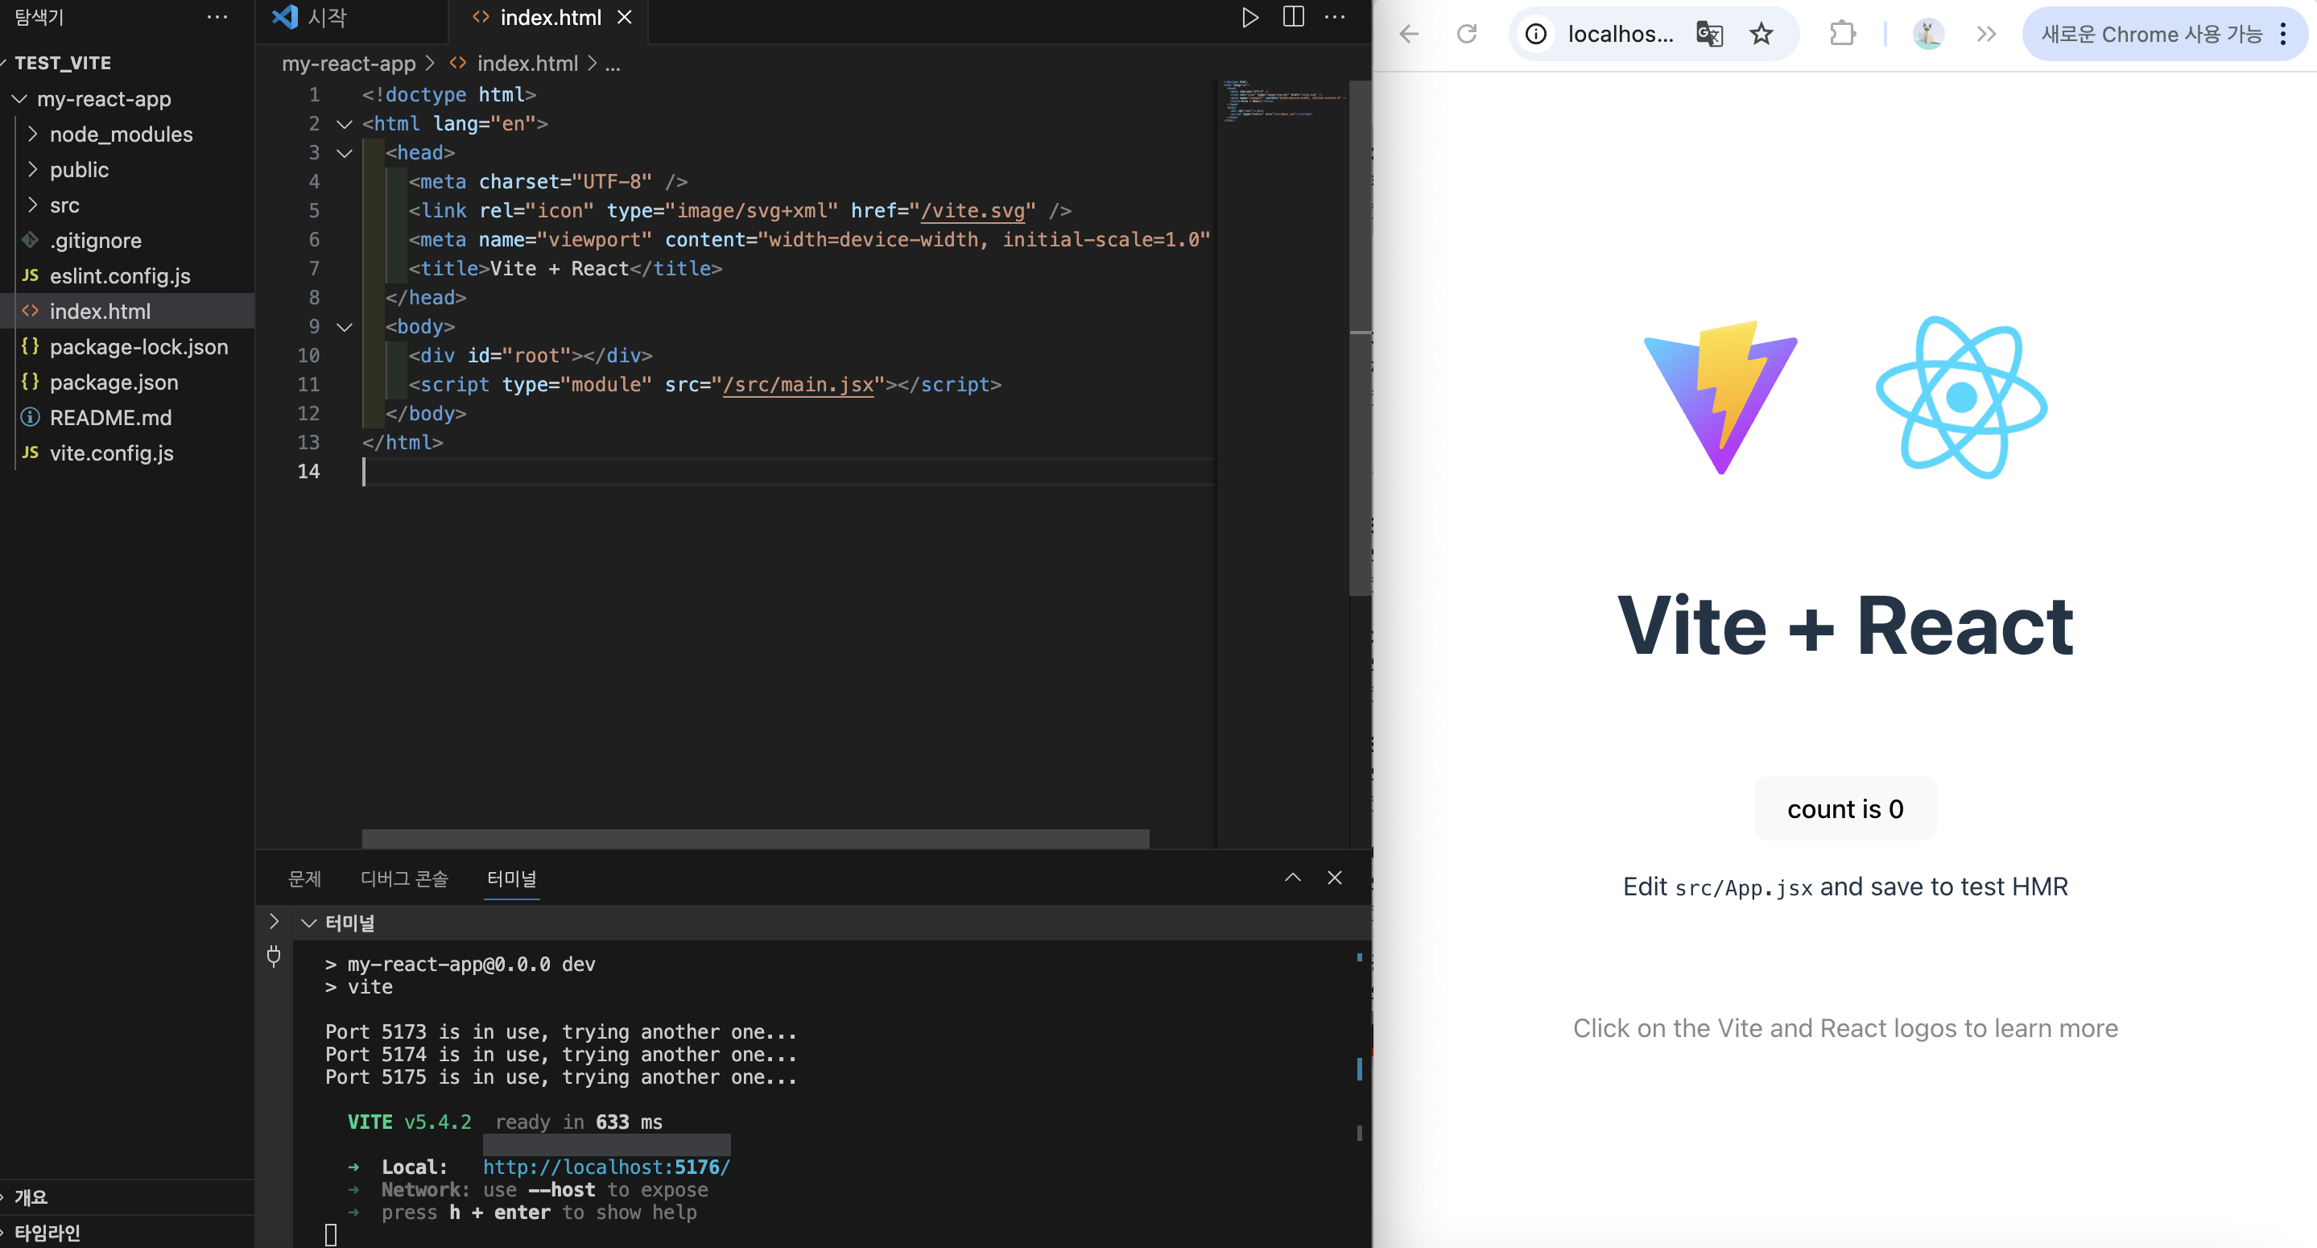Click the chevron left of the terminal header
This screenshot has height=1248, width=2317.
pyautogui.click(x=275, y=921)
